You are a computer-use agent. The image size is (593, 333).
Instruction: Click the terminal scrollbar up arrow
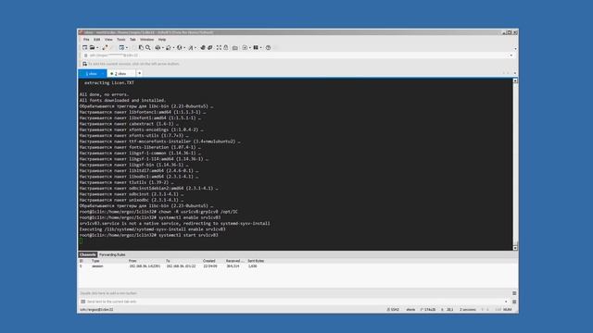pos(515,80)
